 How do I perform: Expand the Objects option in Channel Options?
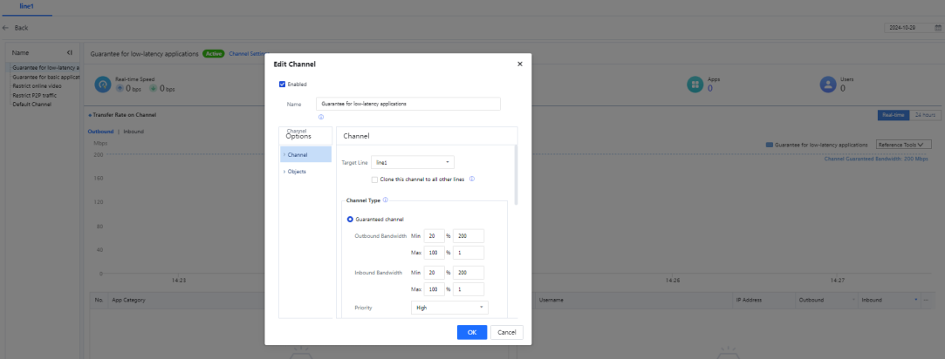297,171
